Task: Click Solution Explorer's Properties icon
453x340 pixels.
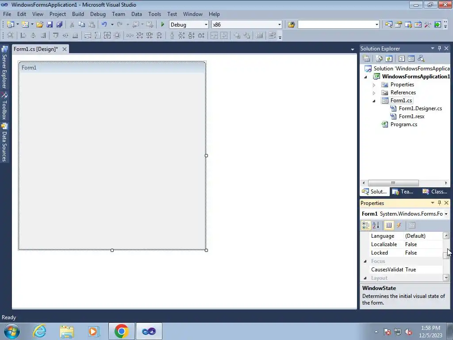Action: point(366,58)
